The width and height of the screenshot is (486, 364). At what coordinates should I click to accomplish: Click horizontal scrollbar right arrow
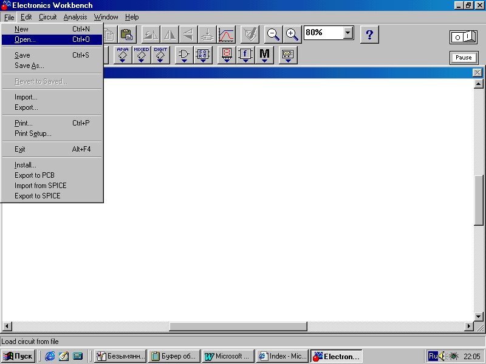pos(469,326)
